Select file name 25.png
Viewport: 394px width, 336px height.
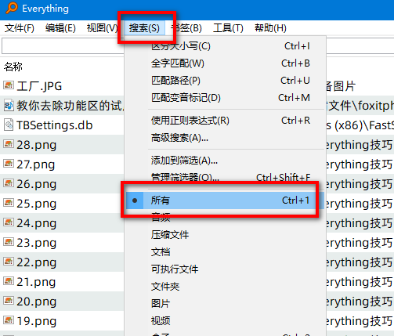pyautogui.click(x=37, y=204)
